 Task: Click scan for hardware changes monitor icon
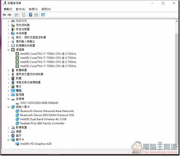coord(43,15)
